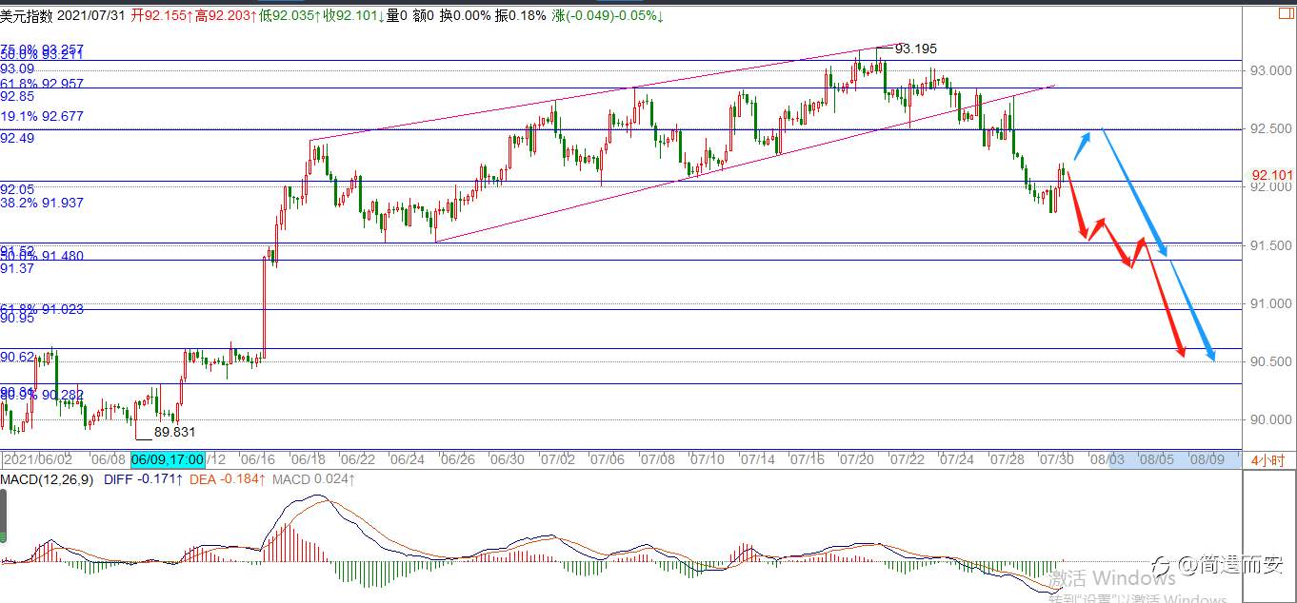Click the DIFF -0.171 value

coord(141,478)
